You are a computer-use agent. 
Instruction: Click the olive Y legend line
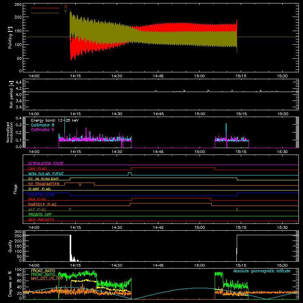[45, 13]
